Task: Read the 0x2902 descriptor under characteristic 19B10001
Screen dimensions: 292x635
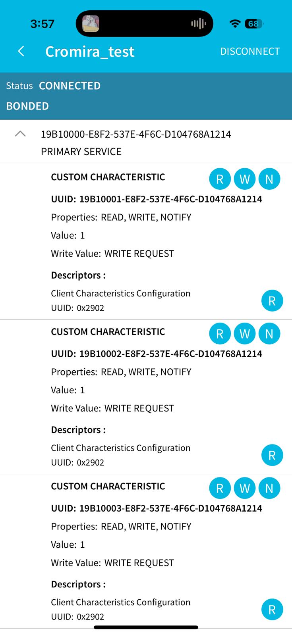Action: [x=272, y=300]
